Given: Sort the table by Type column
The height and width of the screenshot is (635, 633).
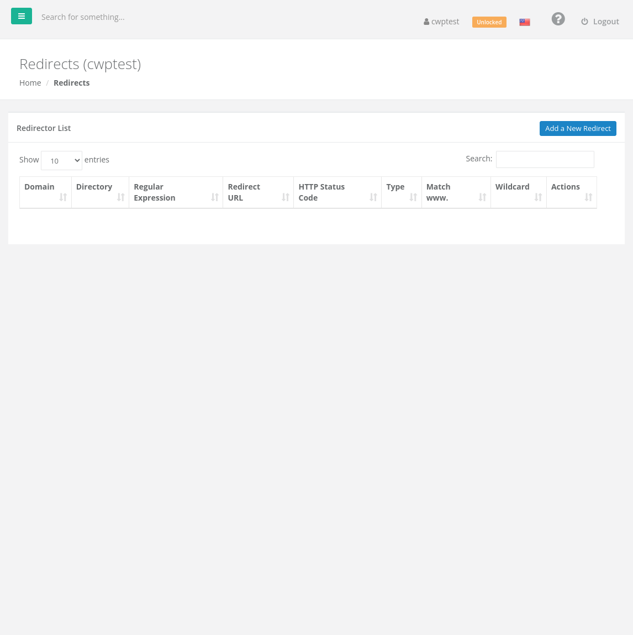Looking at the screenshot, I should point(402,192).
